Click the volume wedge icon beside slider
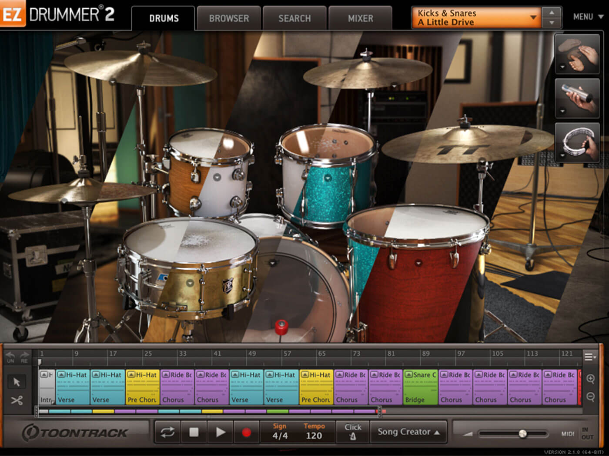Viewport: 609px width, 456px height. pos(468,433)
